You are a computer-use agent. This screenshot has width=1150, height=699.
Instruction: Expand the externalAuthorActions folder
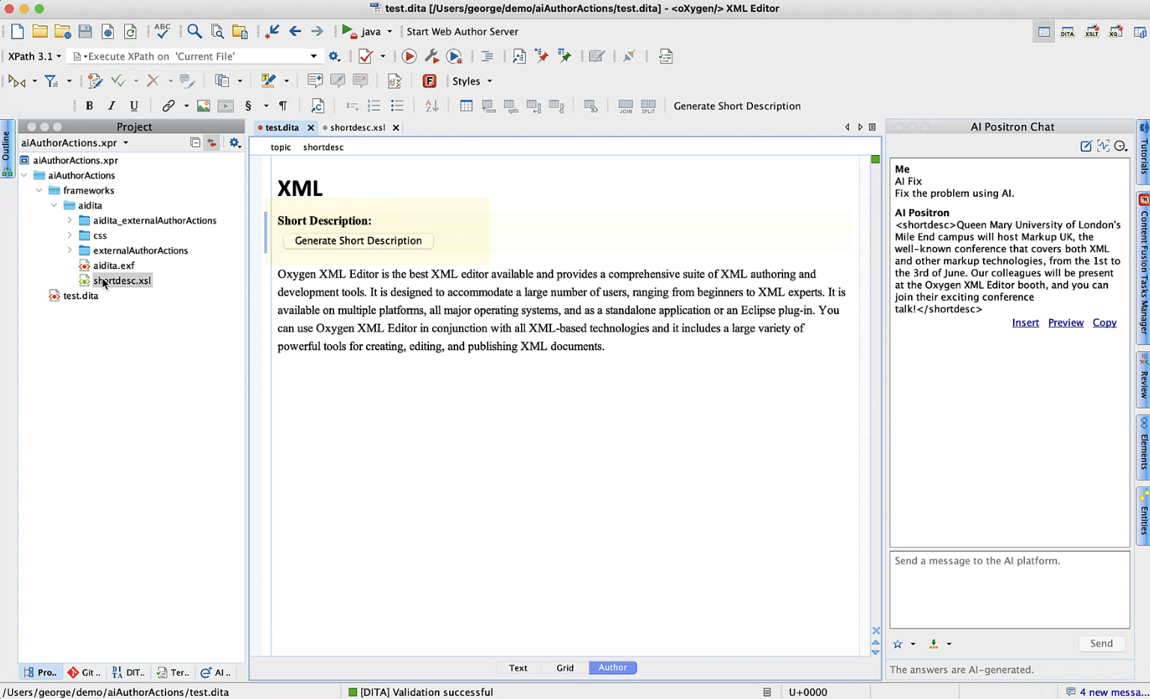pos(70,250)
